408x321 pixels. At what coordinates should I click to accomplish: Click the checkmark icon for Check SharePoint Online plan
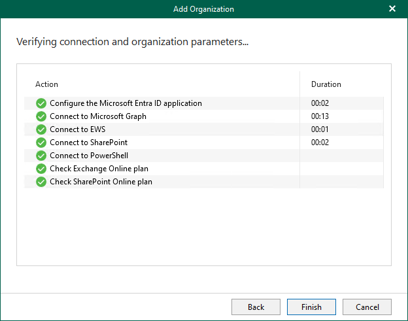tap(41, 182)
